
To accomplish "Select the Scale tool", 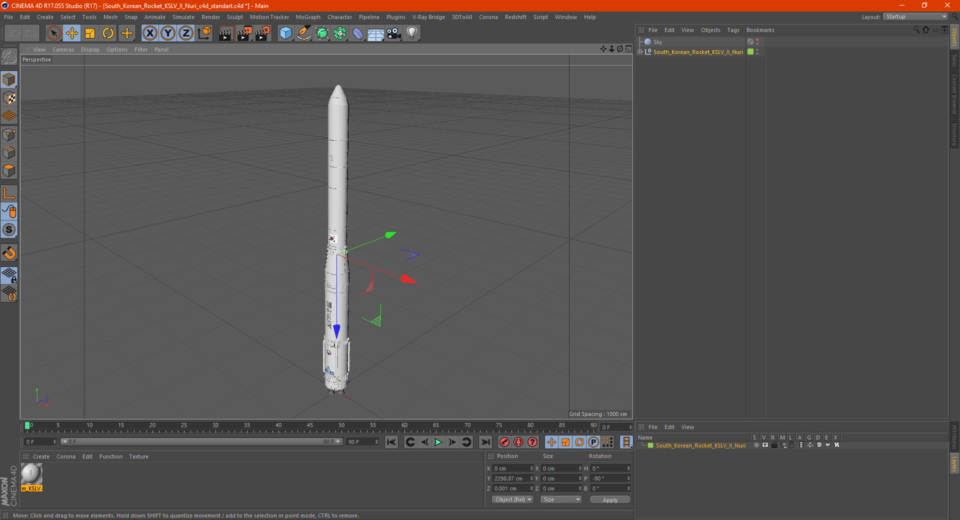I will coord(90,33).
